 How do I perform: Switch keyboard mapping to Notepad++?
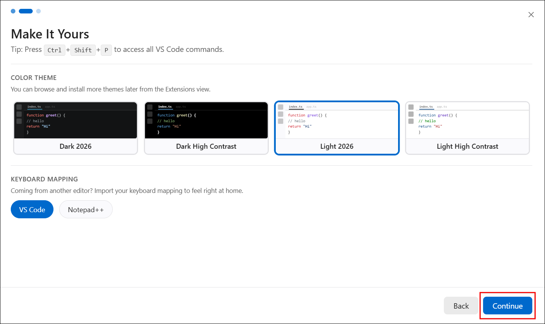(86, 209)
